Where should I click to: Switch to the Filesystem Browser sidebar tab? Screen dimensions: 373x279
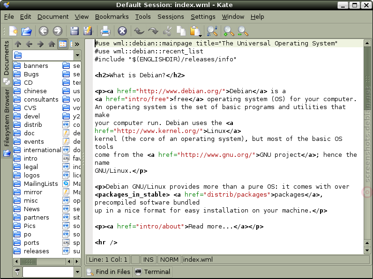7,123
